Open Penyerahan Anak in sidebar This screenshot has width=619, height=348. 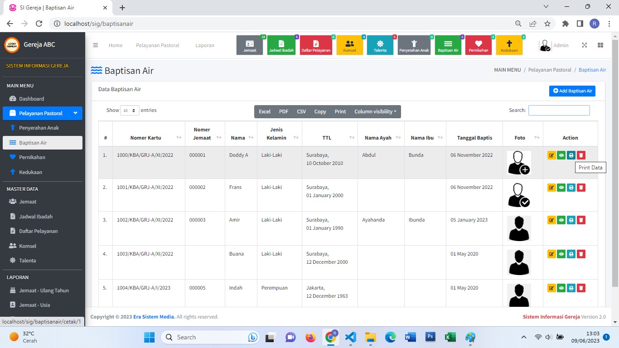[39, 128]
